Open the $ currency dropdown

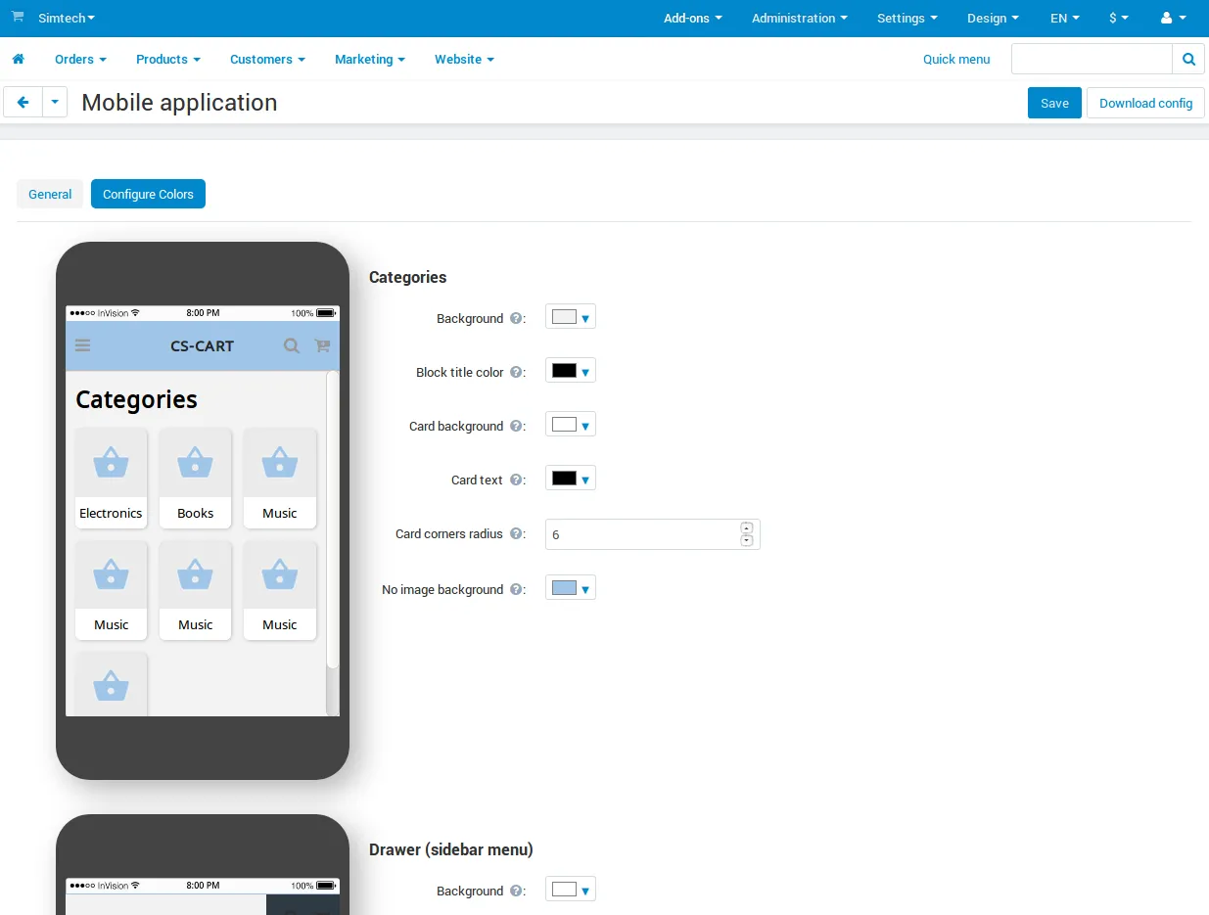pos(1119,19)
